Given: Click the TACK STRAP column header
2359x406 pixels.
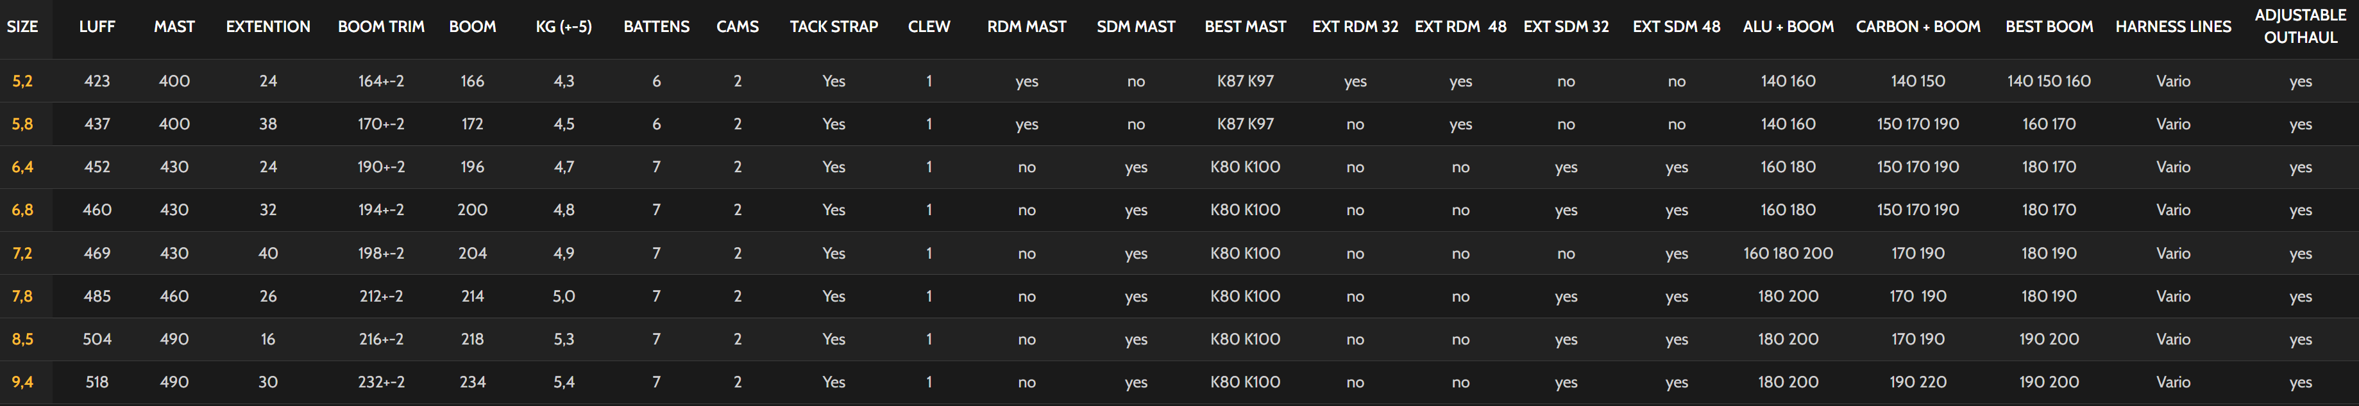Looking at the screenshot, I should [833, 26].
